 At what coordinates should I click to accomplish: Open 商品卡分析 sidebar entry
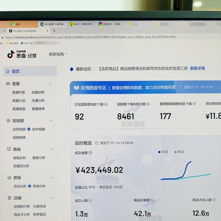[22, 214]
